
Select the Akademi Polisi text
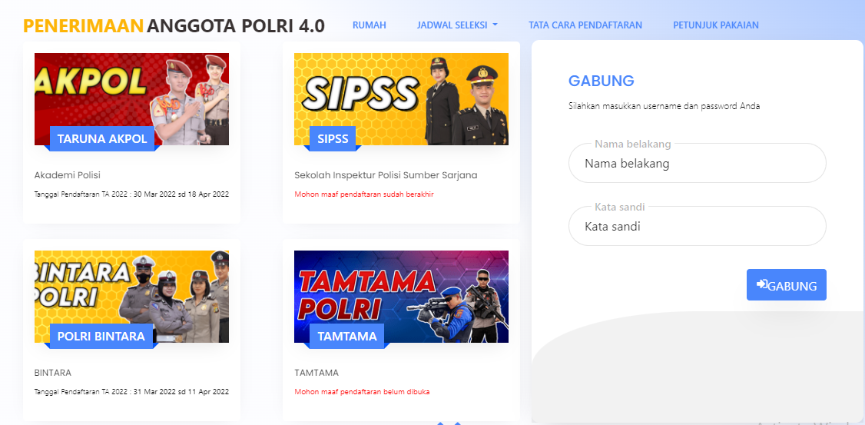click(x=68, y=175)
